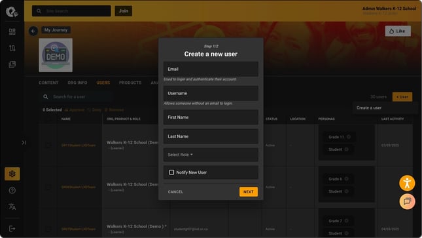Viewport: 422px width, 238px height.
Task: Toggle the checkbox of the Grade 6 user row
Action: point(48,187)
